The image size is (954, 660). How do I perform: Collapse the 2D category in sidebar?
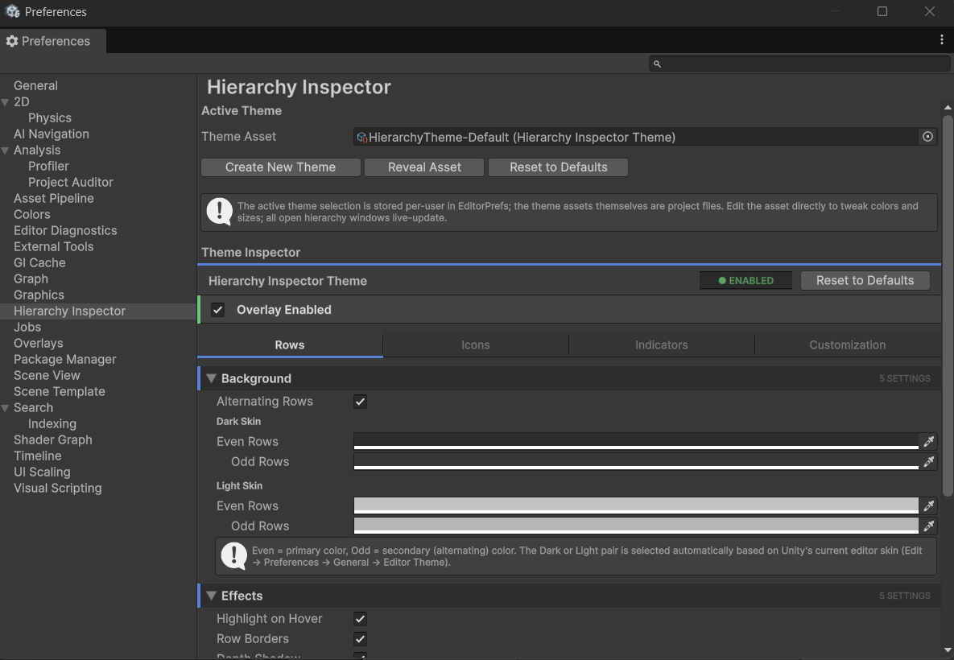click(x=6, y=102)
